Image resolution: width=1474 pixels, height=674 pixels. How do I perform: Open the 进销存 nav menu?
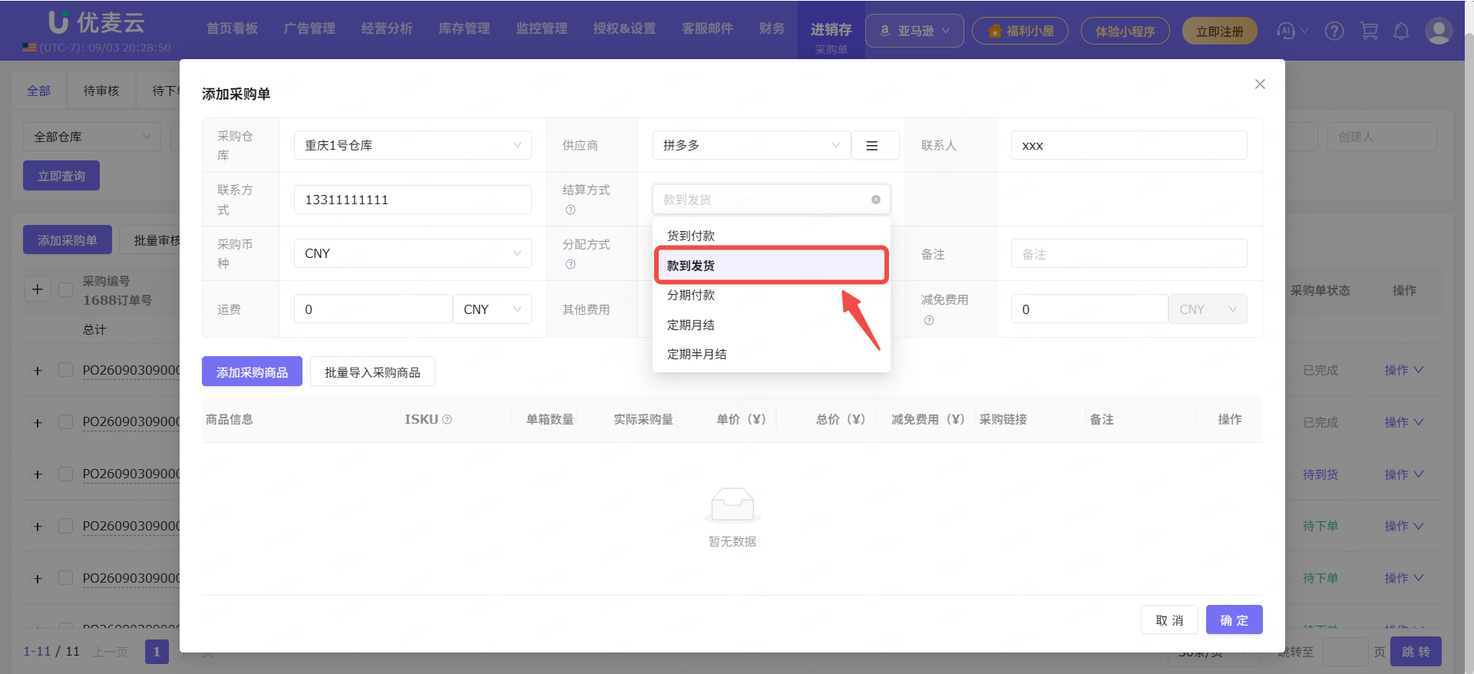tap(831, 29)
